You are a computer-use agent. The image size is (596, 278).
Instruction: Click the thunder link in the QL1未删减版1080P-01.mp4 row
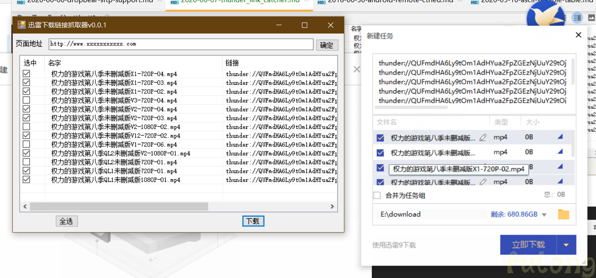[281, 180]
